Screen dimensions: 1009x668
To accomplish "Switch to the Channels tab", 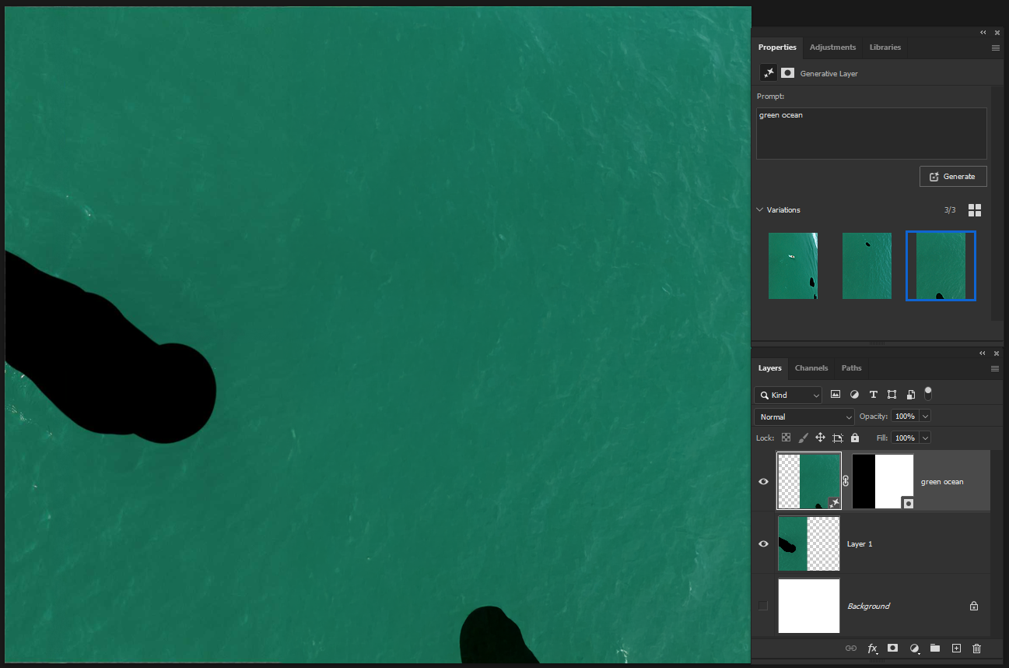I will pos(811,367).
